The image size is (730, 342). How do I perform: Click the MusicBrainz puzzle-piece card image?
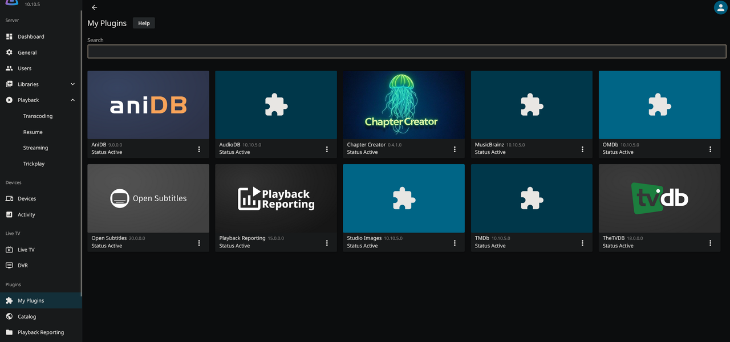532,105
